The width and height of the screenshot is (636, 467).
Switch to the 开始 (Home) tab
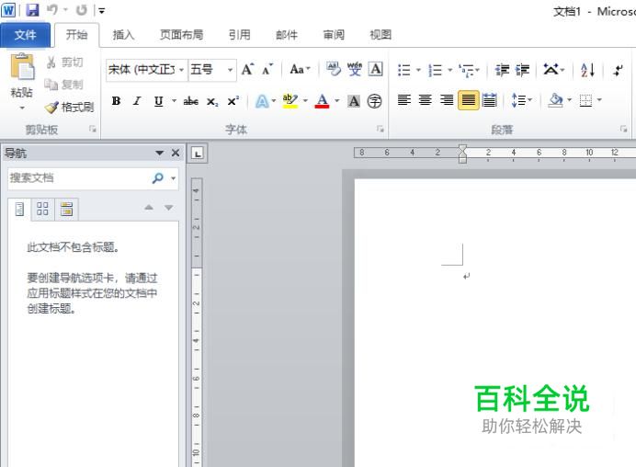(x=76, y=35)
